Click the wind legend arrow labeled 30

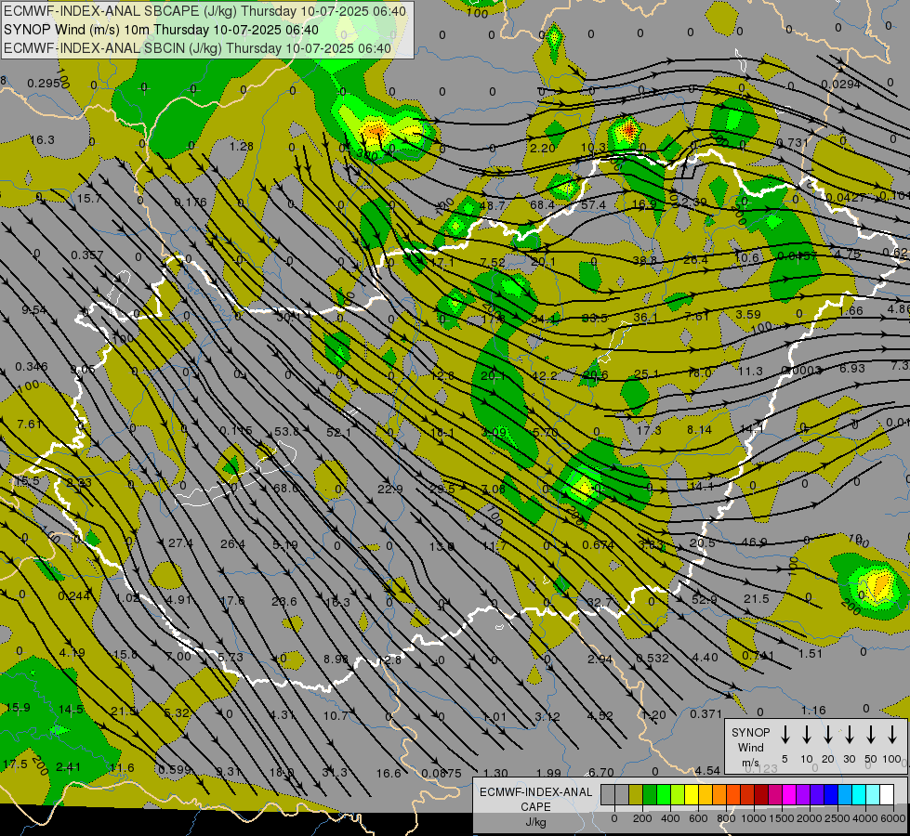click(849, 735)
